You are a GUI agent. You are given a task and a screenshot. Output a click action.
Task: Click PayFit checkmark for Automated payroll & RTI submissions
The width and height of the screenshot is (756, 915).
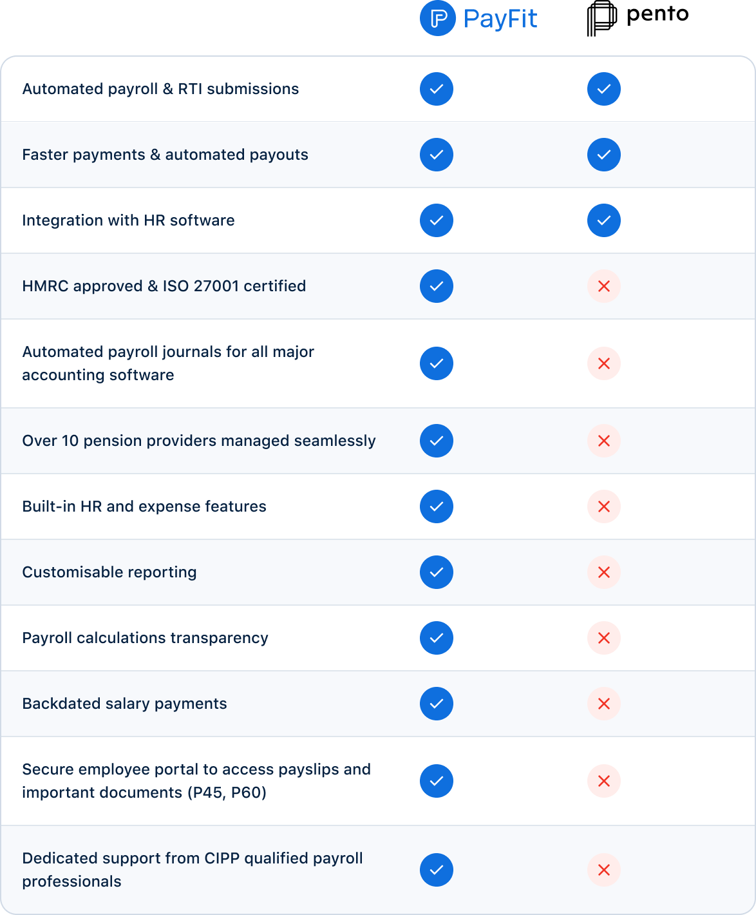point(437,89)
